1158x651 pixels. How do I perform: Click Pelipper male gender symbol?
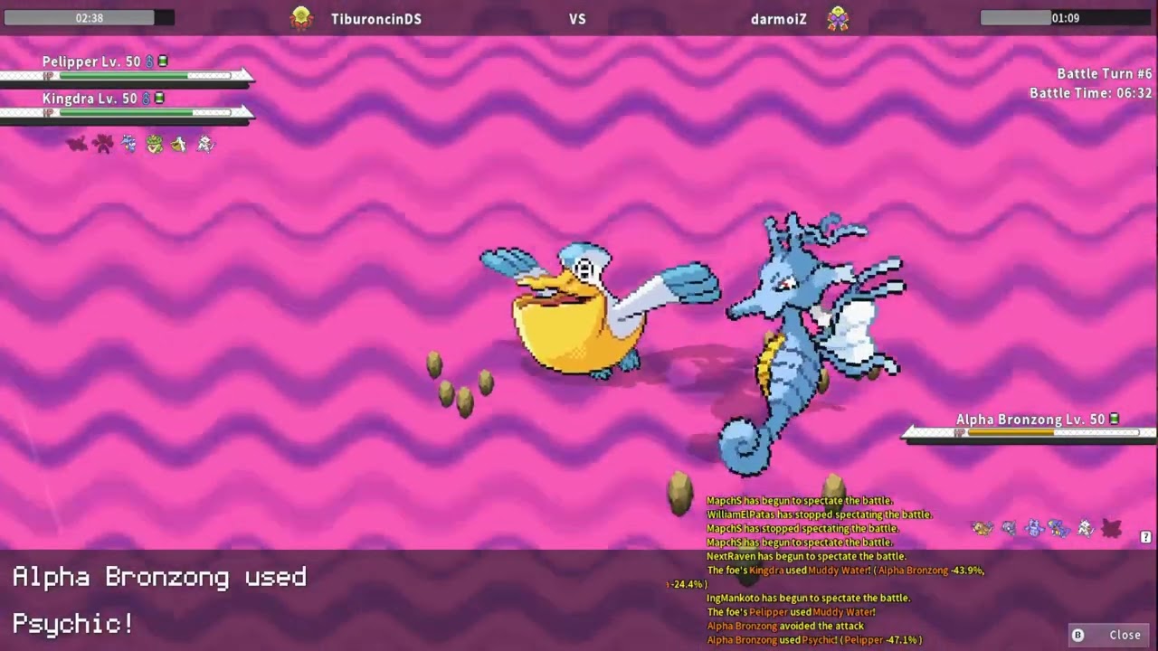coord(148,61)
